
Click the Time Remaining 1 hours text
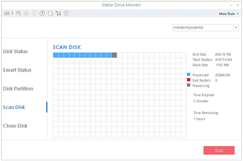click(x=199, y=119)
